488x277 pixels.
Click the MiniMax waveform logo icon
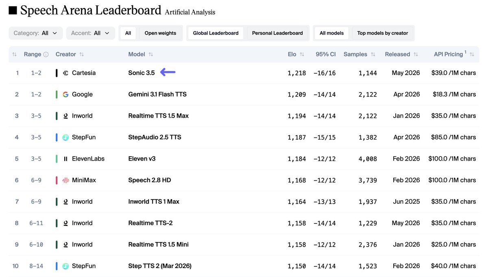pyautogui.click(x=66, y=180)
